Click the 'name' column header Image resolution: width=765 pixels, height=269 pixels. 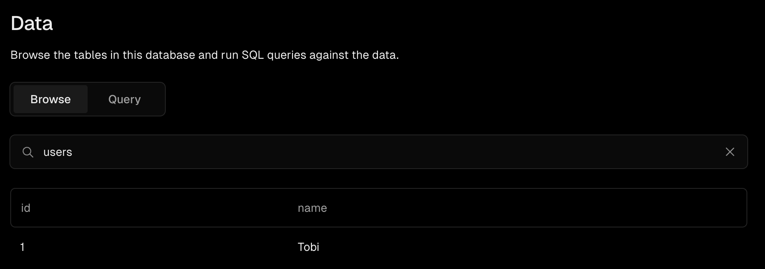(x=312, y=208)
